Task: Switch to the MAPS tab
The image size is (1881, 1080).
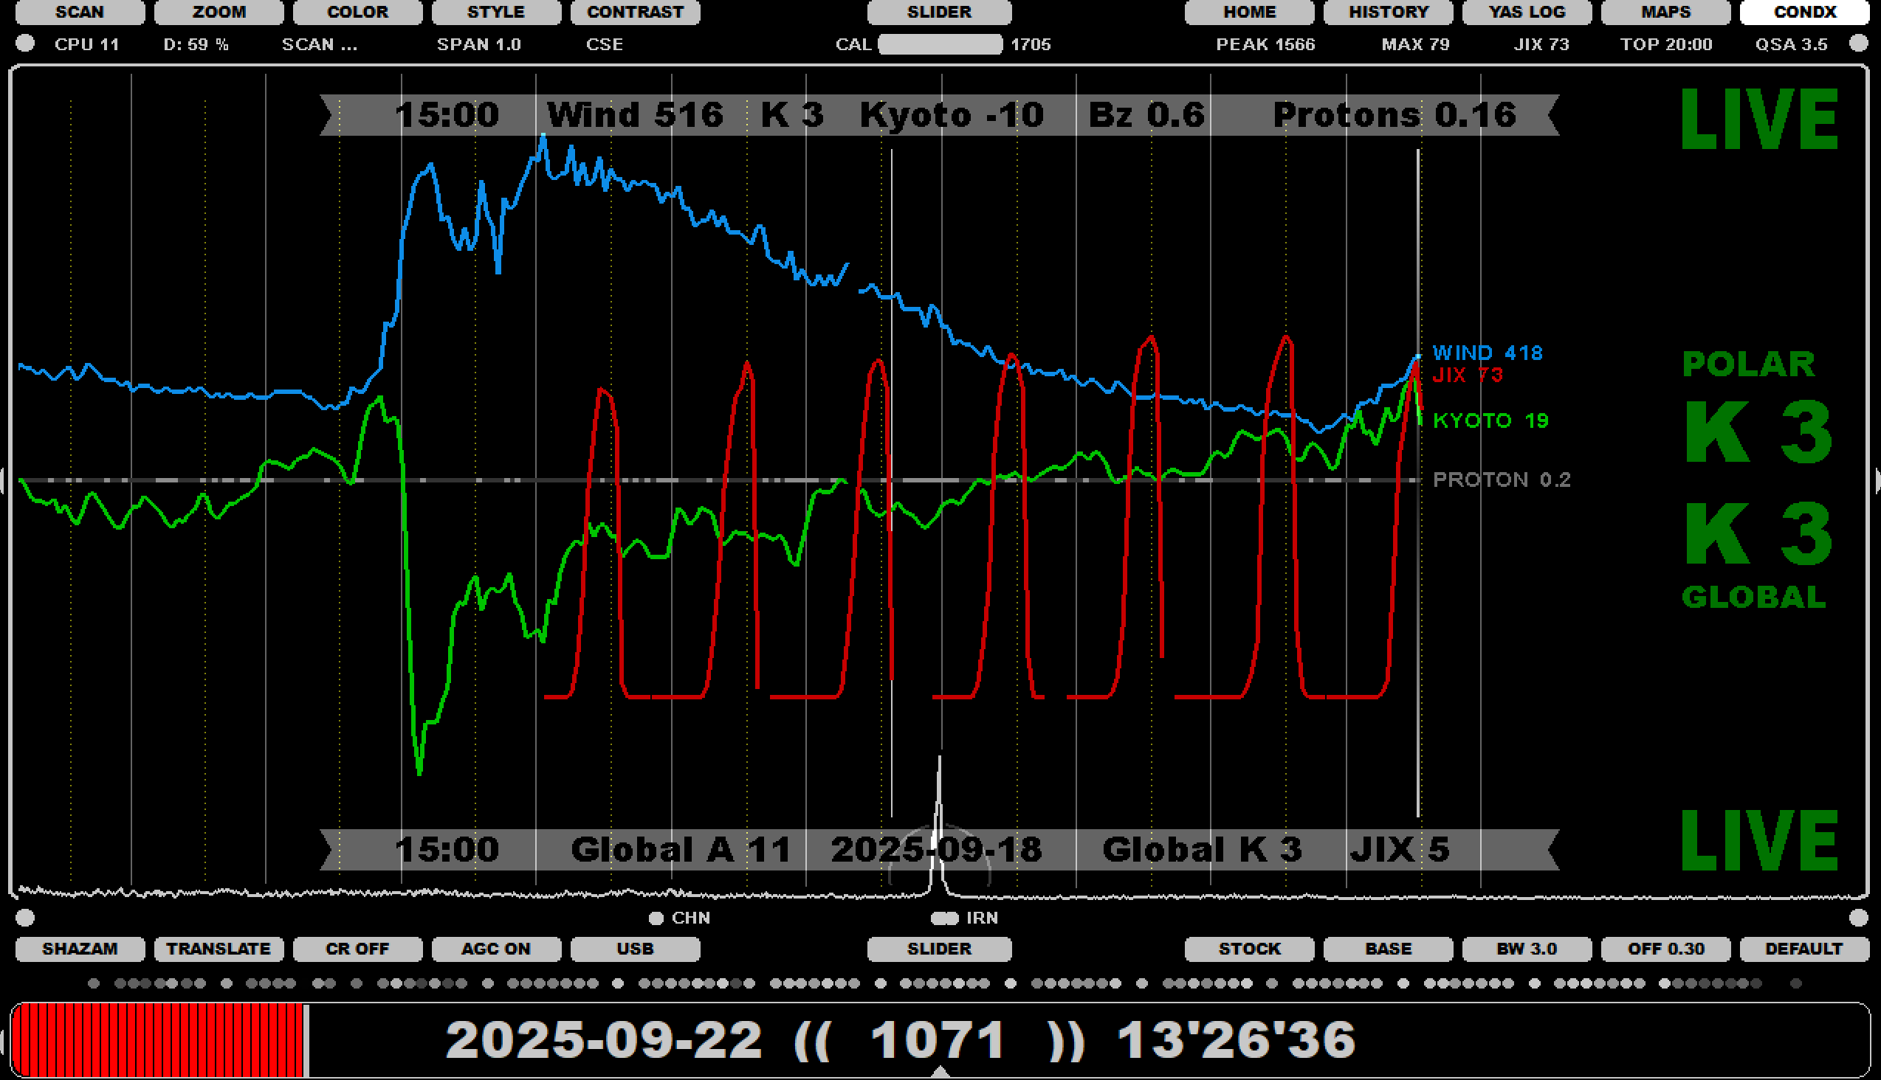Action: pyautogui.click(x=1665, y=12)
